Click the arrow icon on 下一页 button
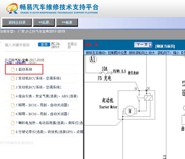The image size is (185, 159). 150,45
